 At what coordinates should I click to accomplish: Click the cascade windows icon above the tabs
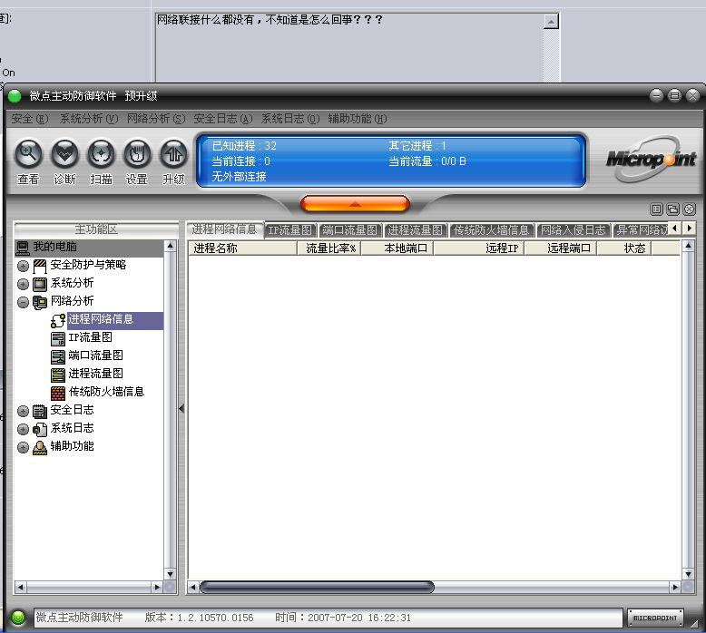tap(673, 209)
